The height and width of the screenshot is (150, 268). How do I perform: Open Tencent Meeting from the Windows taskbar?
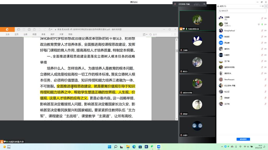point(158,147)
